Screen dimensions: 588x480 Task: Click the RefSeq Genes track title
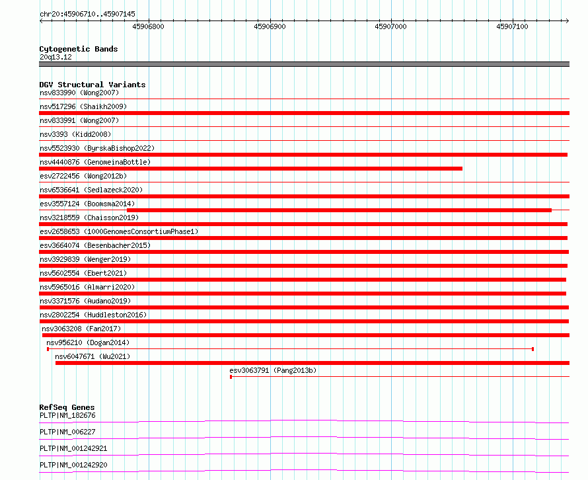tap(67, 407)
